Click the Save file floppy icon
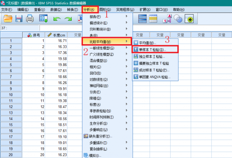The width and height of the screenshot is (232, 158). point(19,19)
